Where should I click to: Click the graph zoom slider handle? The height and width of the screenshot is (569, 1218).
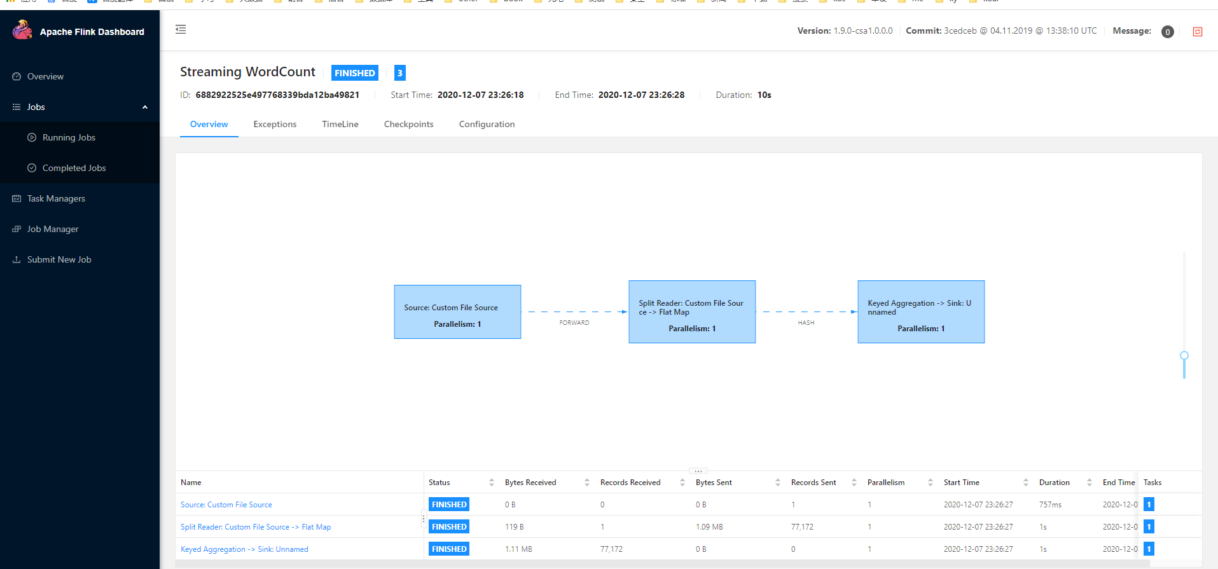pos(1184,355)
